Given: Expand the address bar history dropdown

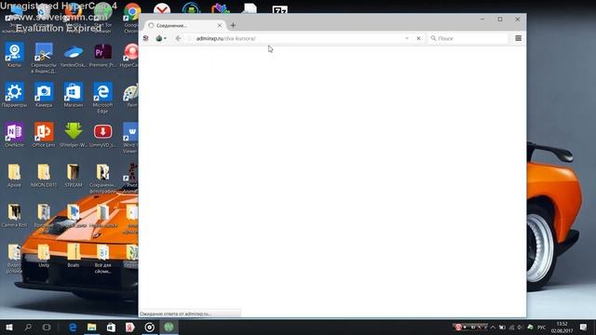Looking at the screenshot, I should [407, 38].
